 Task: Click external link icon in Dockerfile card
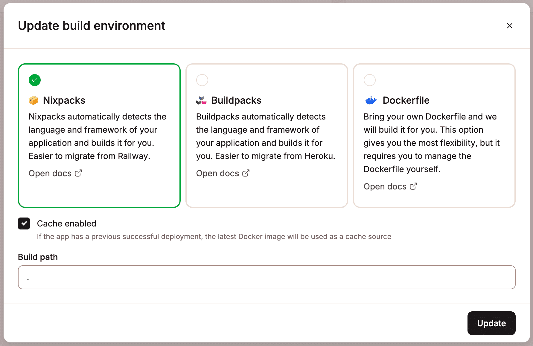click(413, 186)
